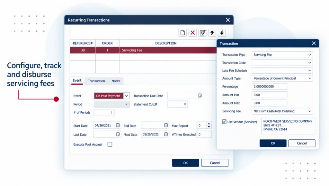
Task: Click the Statement Cutoff field
Action: (x=177, y=104)
